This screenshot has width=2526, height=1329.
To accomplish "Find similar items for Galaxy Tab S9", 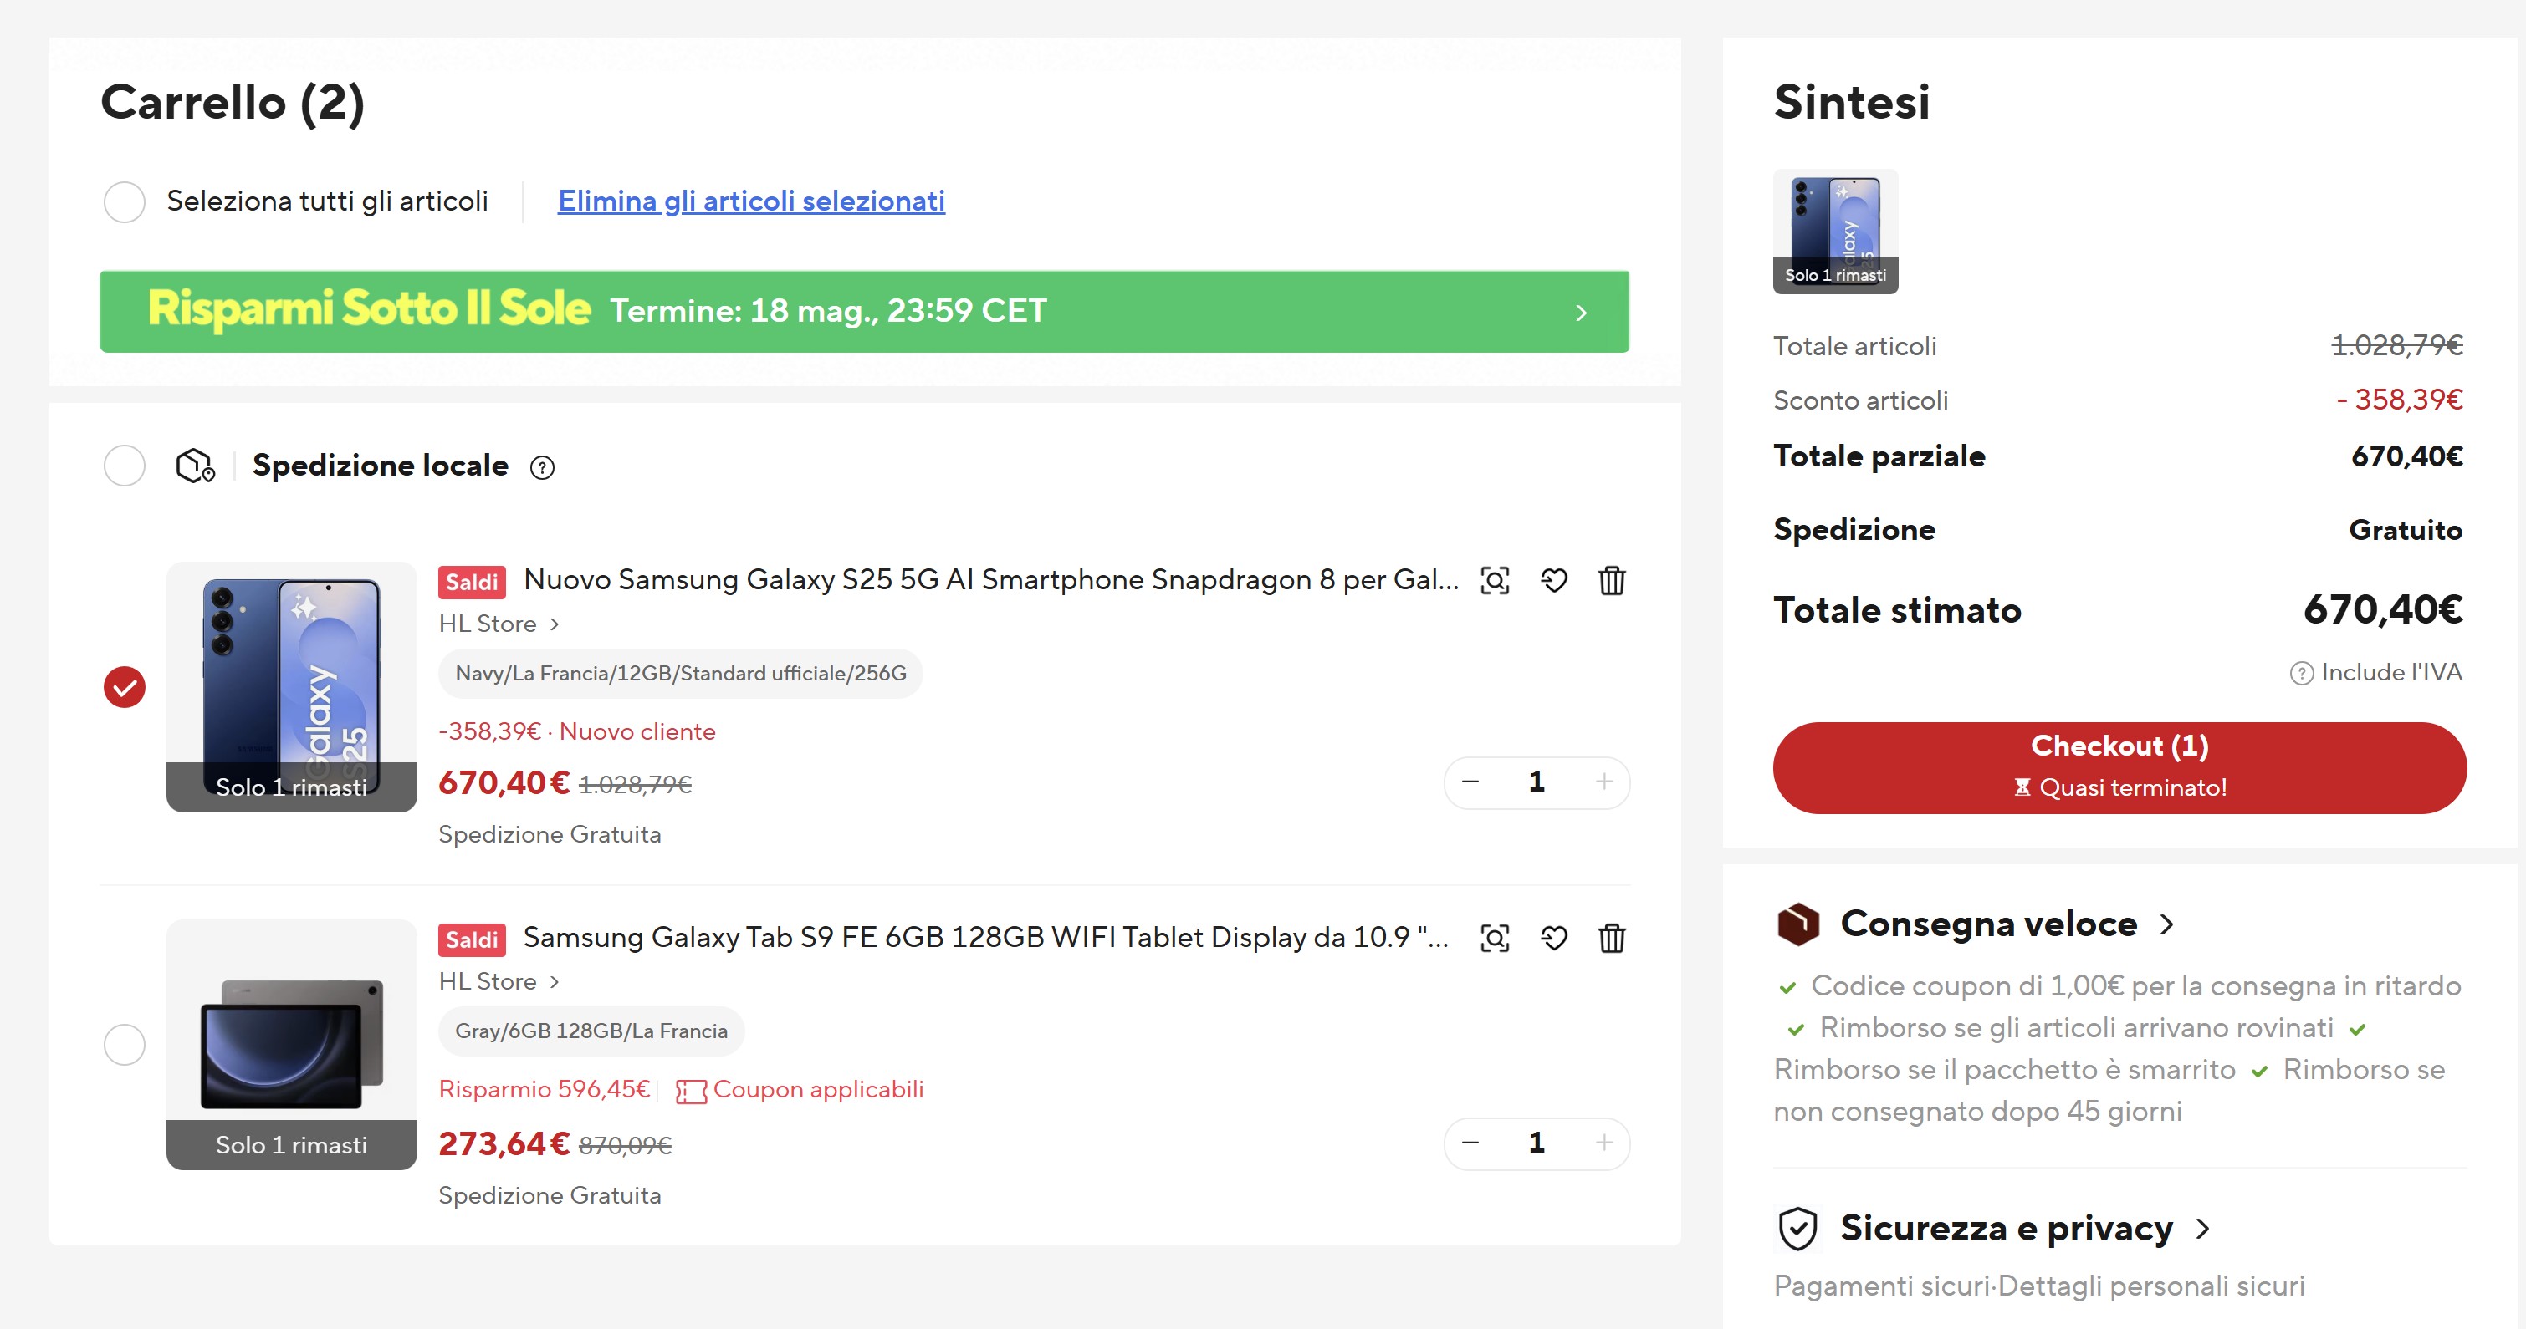I will pyautogui.click(x=1495, y=938).
